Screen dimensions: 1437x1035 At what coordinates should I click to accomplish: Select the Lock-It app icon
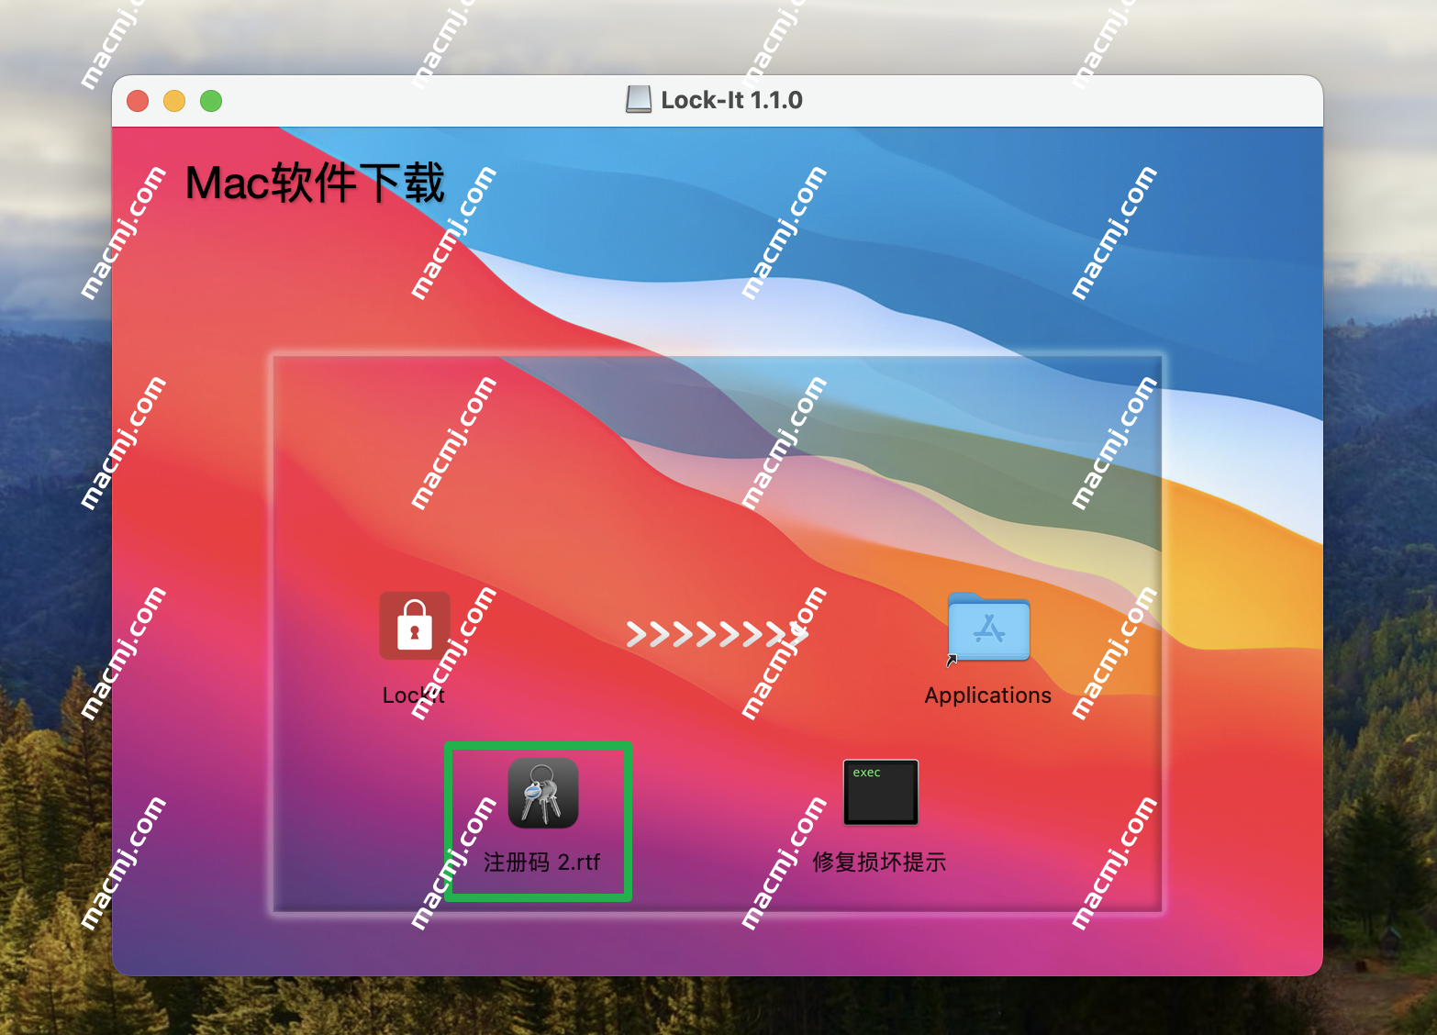tap(415, 626)
